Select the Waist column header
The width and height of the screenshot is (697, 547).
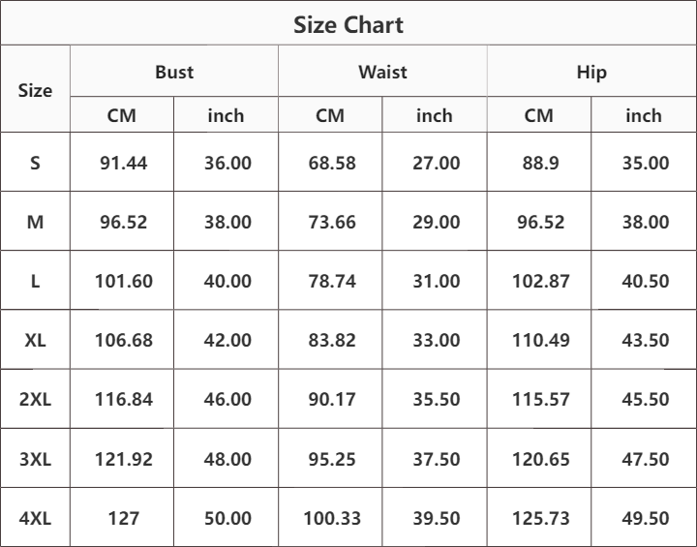coord(382,72)
